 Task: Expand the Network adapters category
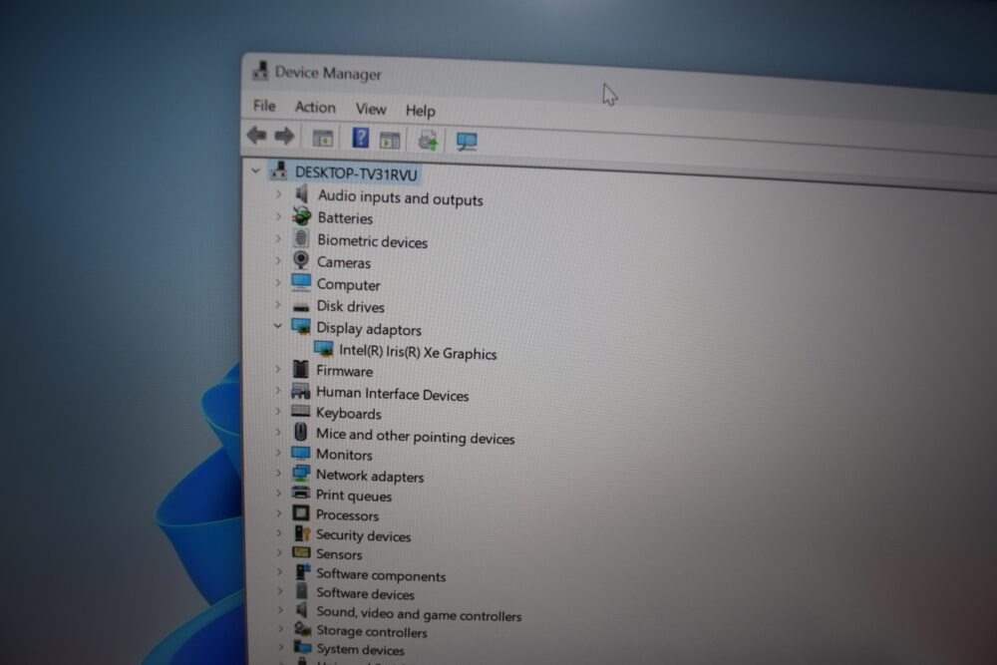click(x=278, y=474)
